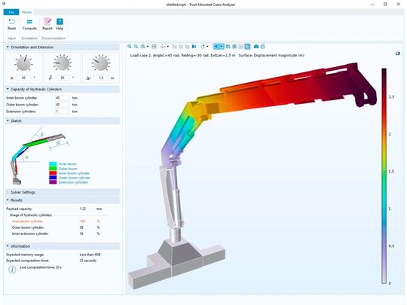The image size is (407, 305).
Task: Switch to the XY view
Action: pos(174,47)
